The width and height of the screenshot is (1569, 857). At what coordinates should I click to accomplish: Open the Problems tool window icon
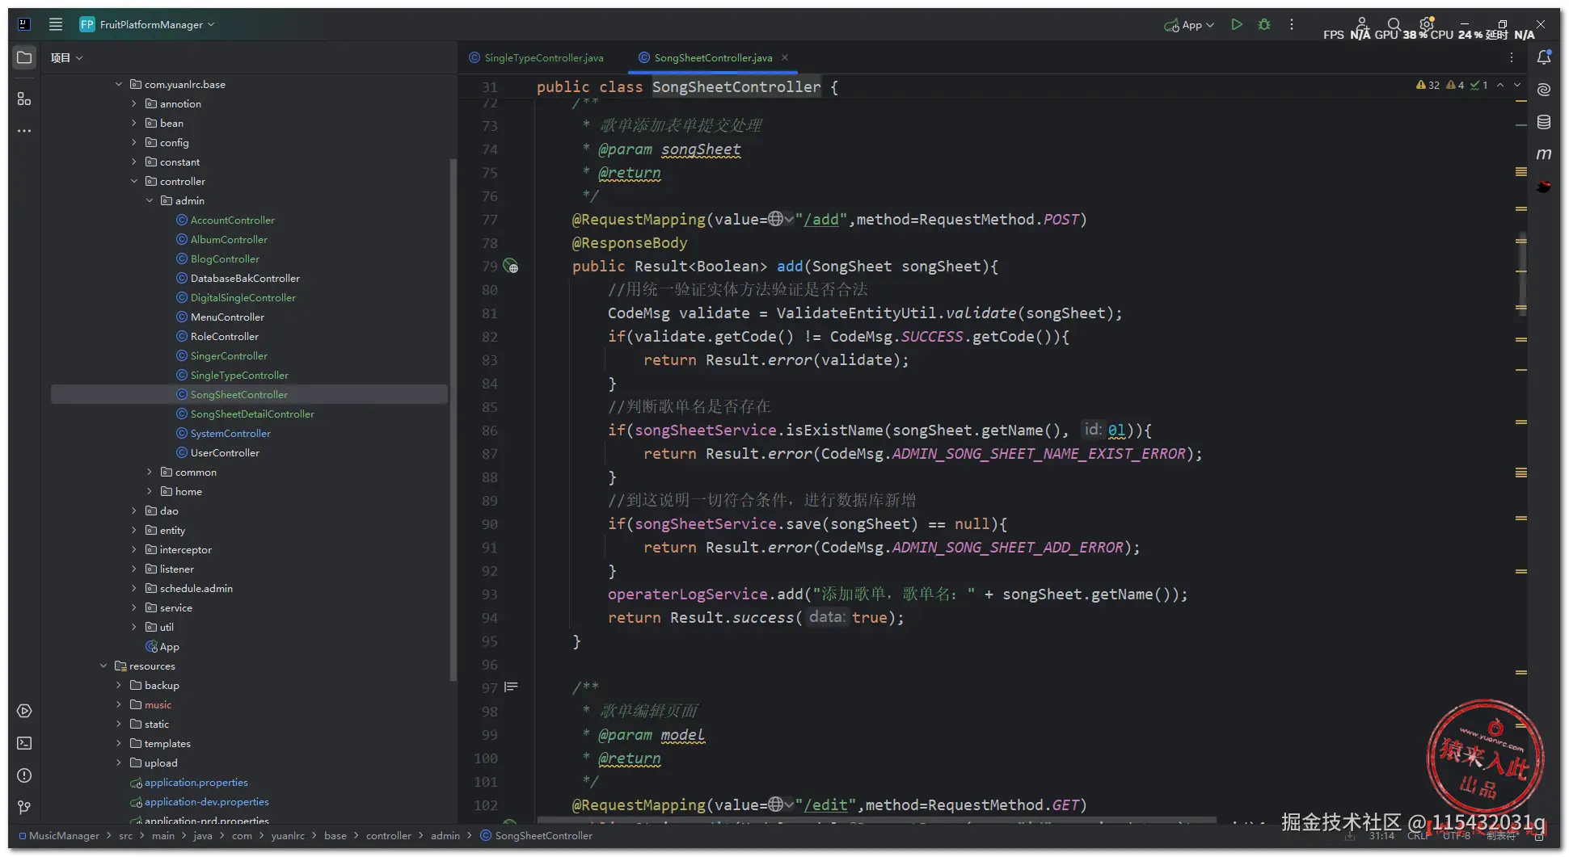[x=24, y=775]
